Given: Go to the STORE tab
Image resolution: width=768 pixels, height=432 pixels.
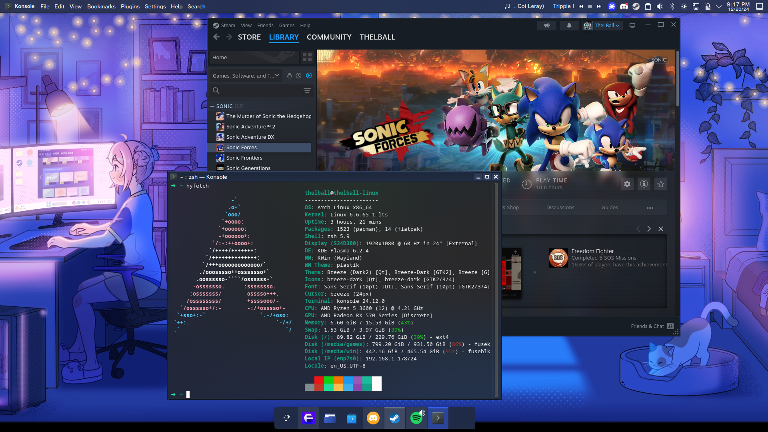Looking at the screenshot, I should tap(249, 37).
